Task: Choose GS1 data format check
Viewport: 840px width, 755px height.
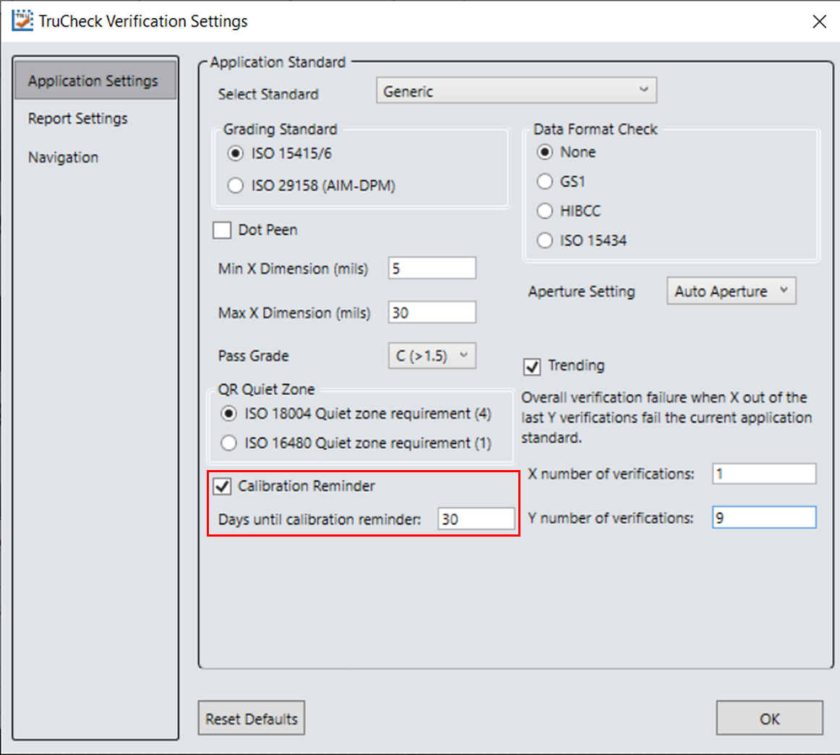Action: (x=545, y=182)
